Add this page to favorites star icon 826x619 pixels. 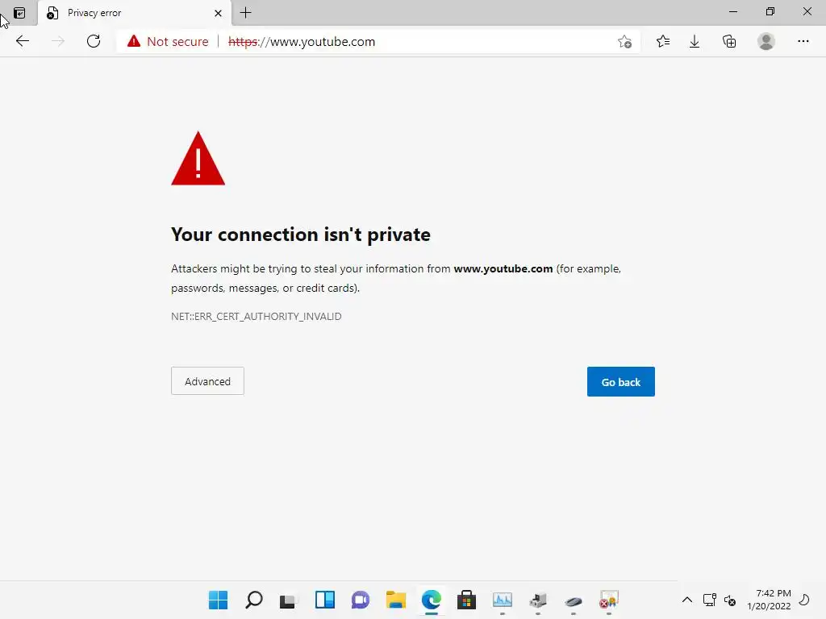coord(624,42)
